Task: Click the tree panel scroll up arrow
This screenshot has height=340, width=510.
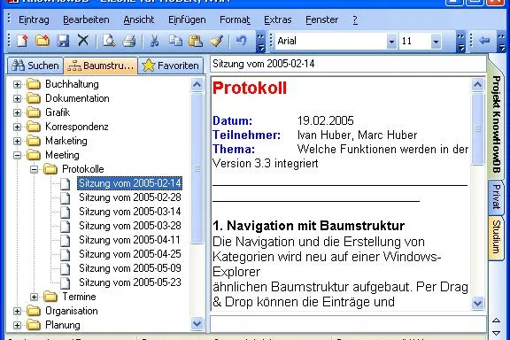Action: coord(197,85)
